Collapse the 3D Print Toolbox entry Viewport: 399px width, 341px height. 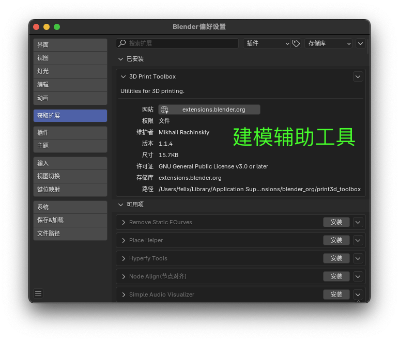[123, 76]
